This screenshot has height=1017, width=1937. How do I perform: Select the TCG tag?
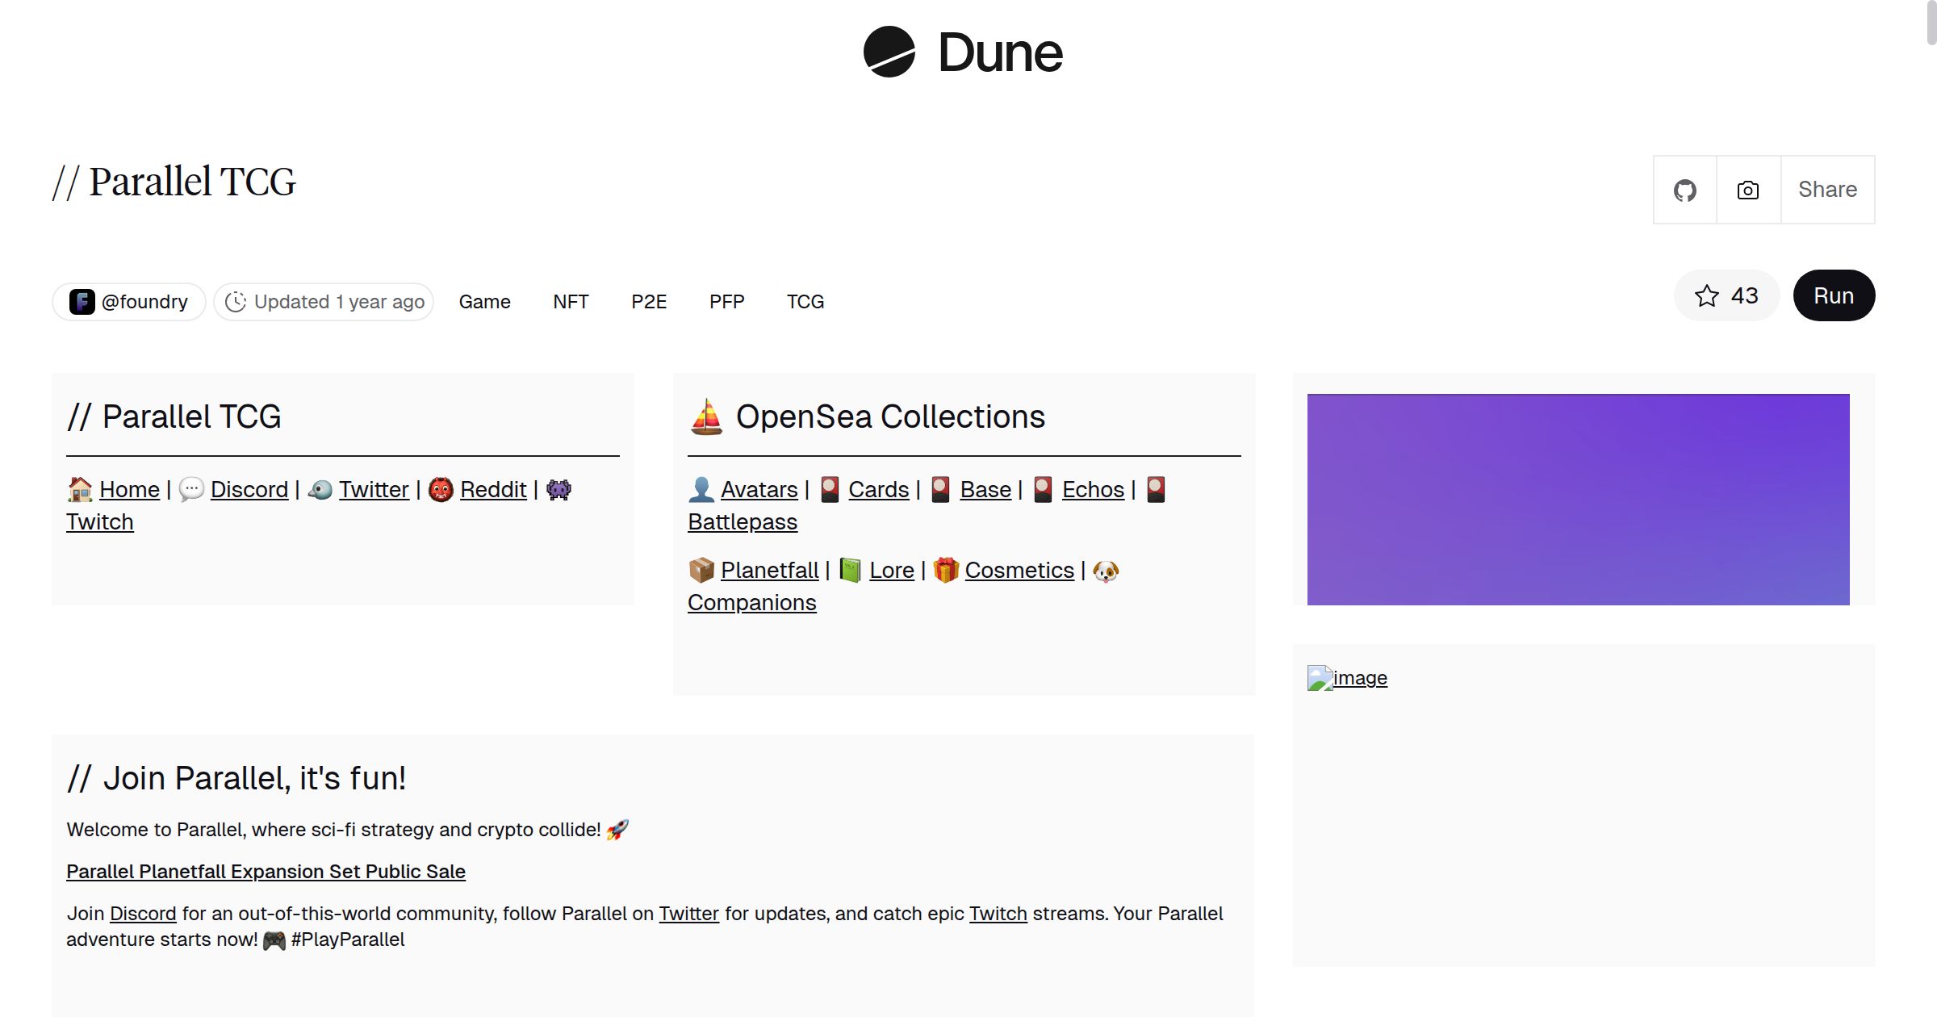click(x=805, y=302)
